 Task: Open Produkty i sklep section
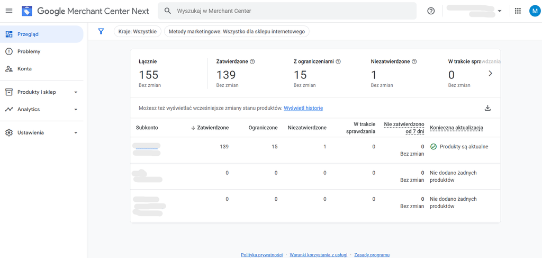click(x=41, y=92)
